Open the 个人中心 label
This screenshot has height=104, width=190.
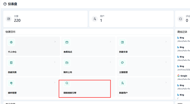coord(12,52)
